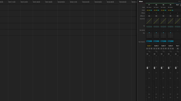Select the Audio 1 channel name

pyautogui.click(x=149, y=46)
